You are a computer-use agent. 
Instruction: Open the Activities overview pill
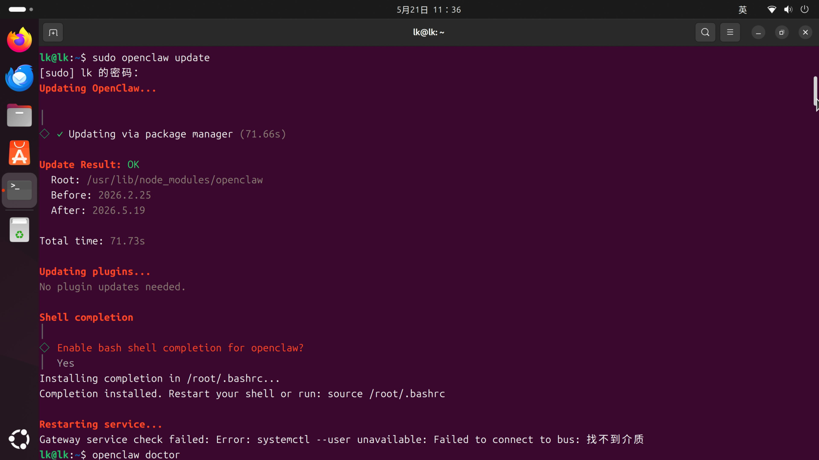point(21,9)
